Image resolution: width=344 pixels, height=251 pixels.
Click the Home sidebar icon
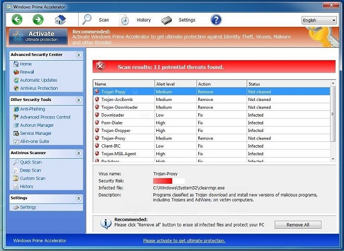point(16,64)
